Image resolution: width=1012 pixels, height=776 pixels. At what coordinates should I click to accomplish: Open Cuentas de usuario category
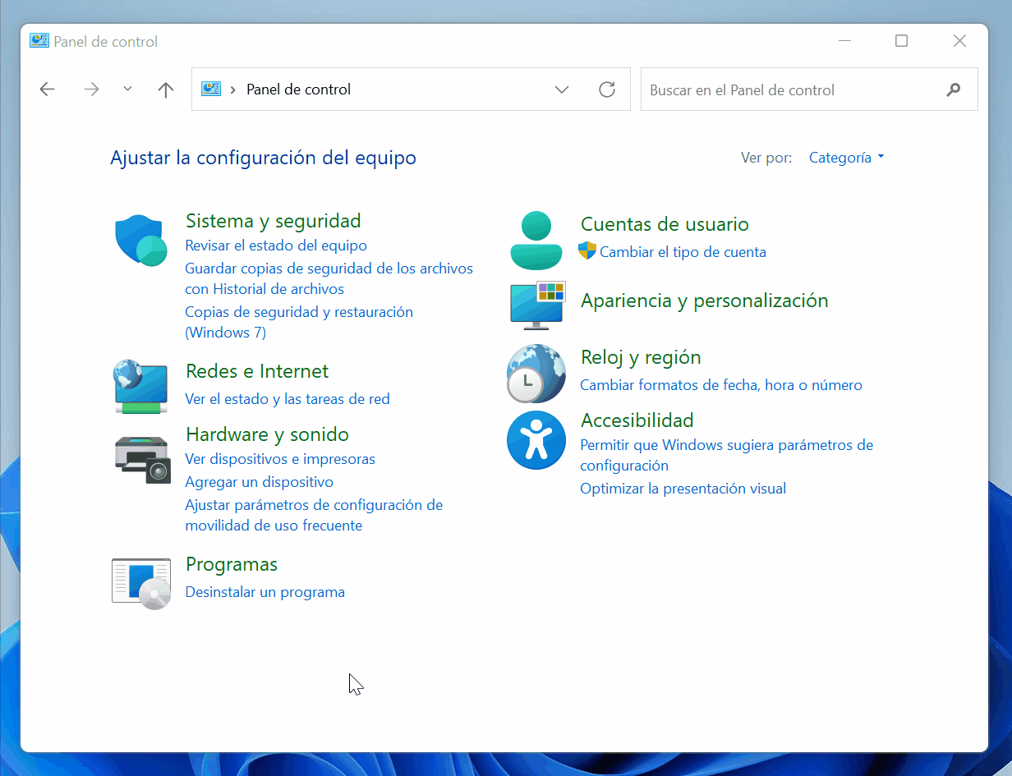(x=665, y=224)
